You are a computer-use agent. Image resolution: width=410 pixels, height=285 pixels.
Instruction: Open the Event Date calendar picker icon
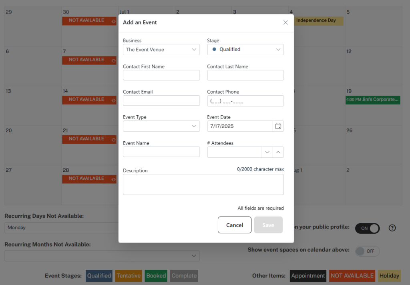coord(278,126)
